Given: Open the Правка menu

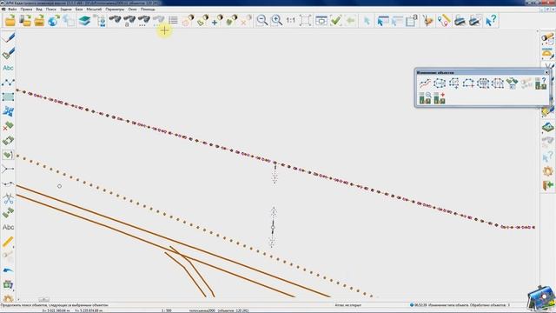Looking at the screenshot, I should (26, 10).
